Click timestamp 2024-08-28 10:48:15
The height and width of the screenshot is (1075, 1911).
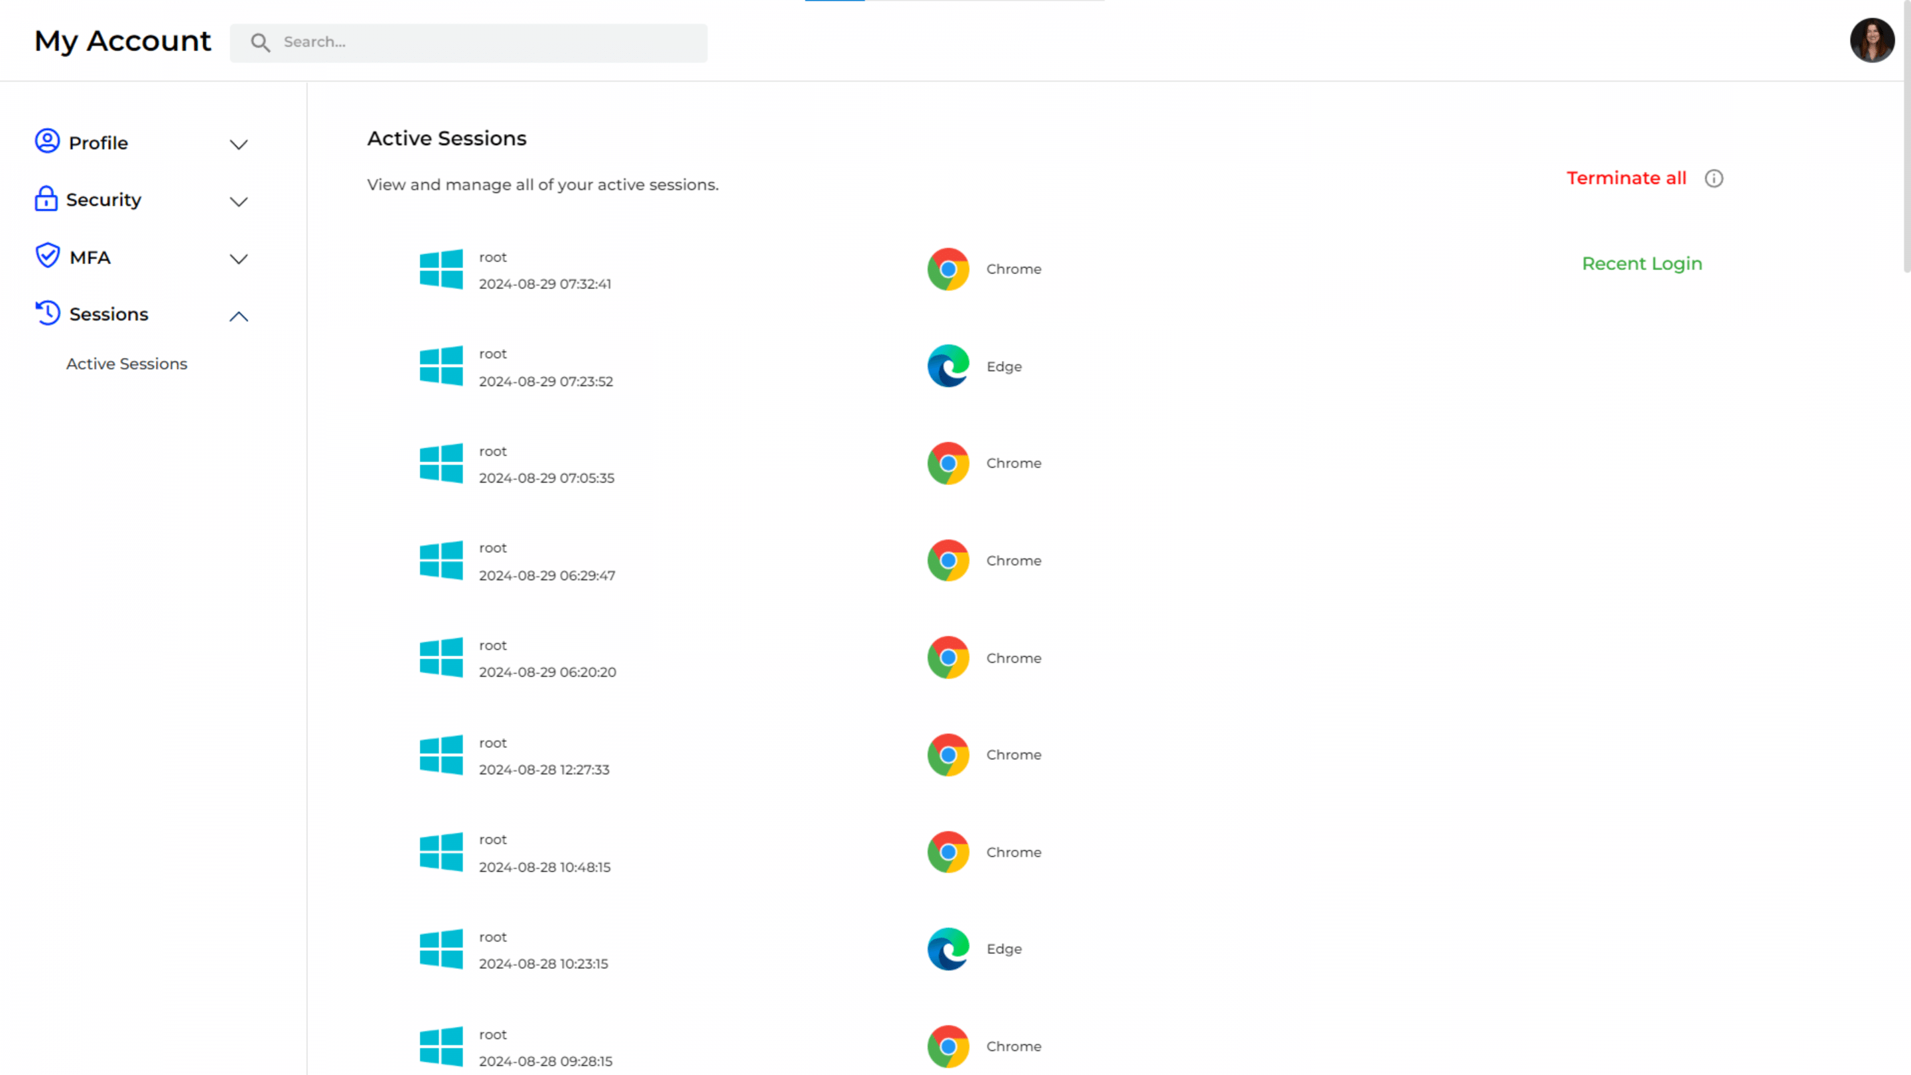tap(545, 867)
